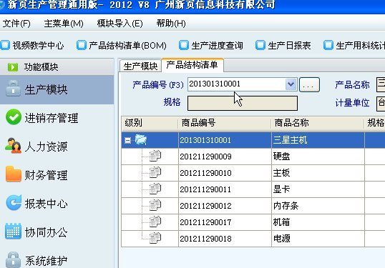385x268 pixels.
Task: Select the 电源 name cell
Action: tap(318, 239)
